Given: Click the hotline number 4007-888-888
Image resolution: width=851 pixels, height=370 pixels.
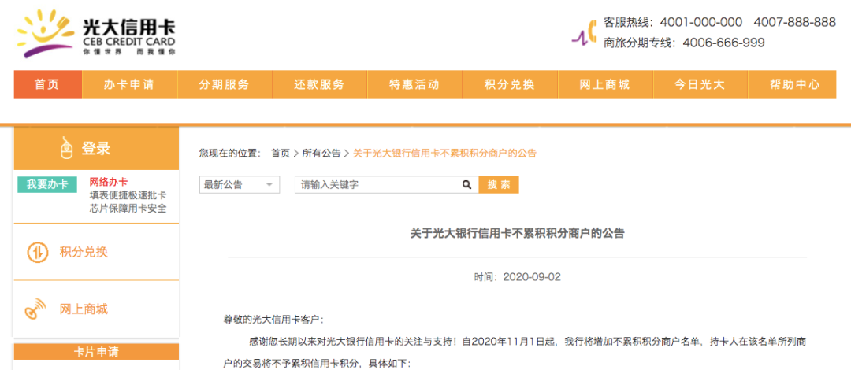Looking at the screenshot, I should 794,22.
